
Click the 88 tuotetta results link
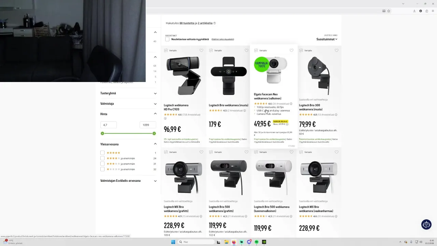point(187,23)
